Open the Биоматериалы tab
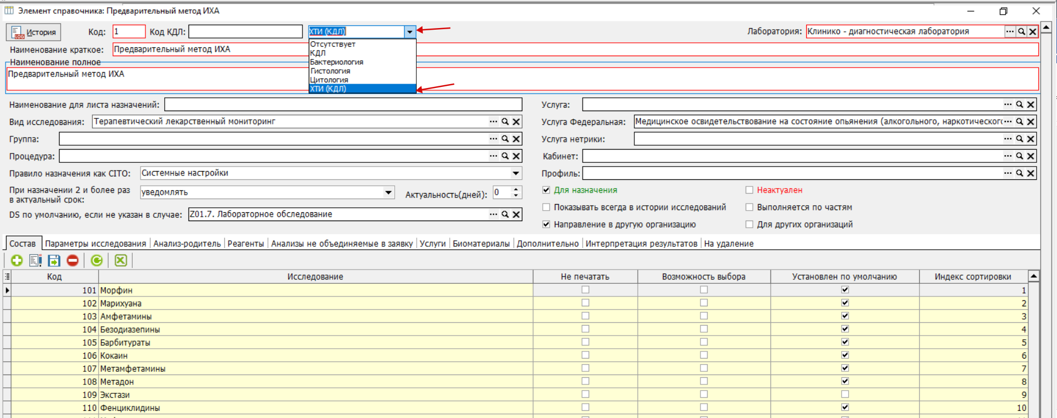 coord(481,244)
